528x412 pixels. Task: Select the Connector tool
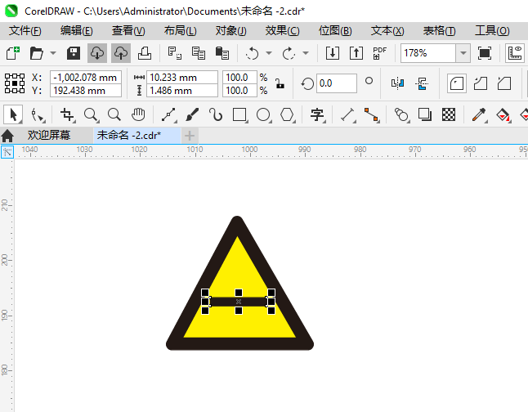click(x=371, y=115)
